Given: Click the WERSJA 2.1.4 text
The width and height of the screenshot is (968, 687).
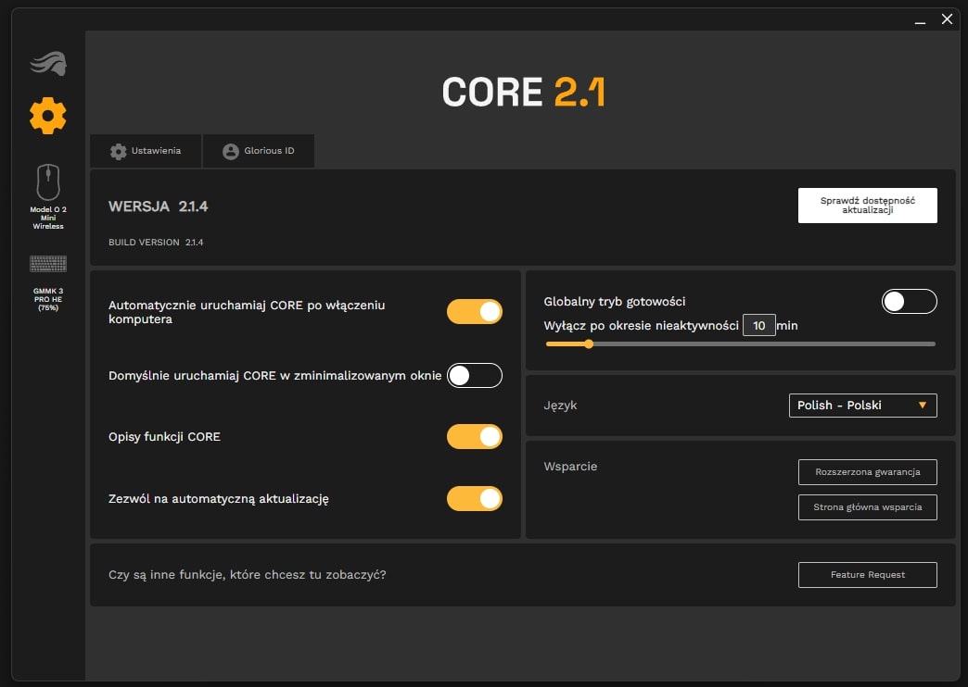Looking at the screenshot, I should point(158,206).
